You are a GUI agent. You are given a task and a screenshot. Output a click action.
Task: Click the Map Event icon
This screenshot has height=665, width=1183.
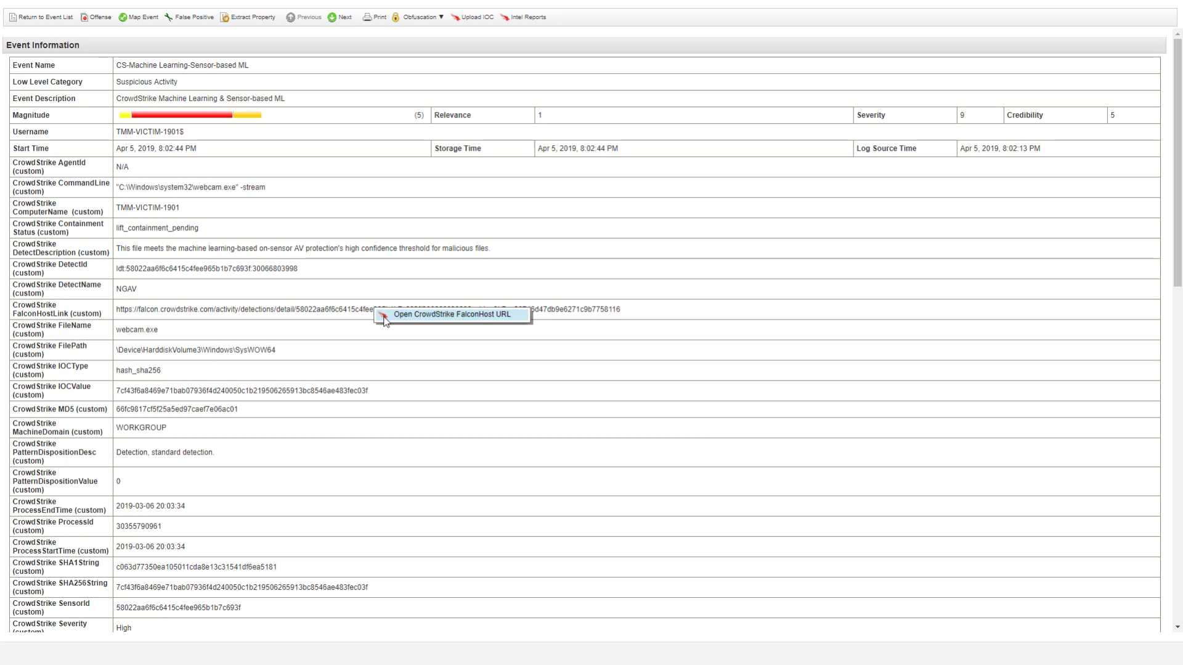pos(123,17)
